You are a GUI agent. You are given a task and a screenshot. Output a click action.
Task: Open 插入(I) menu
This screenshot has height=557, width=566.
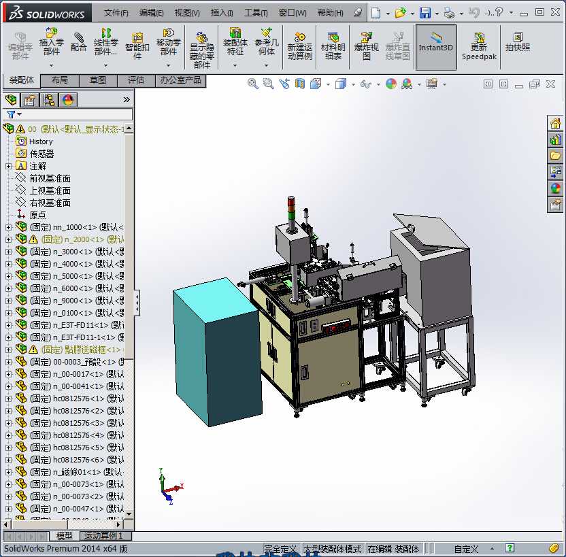222,13
